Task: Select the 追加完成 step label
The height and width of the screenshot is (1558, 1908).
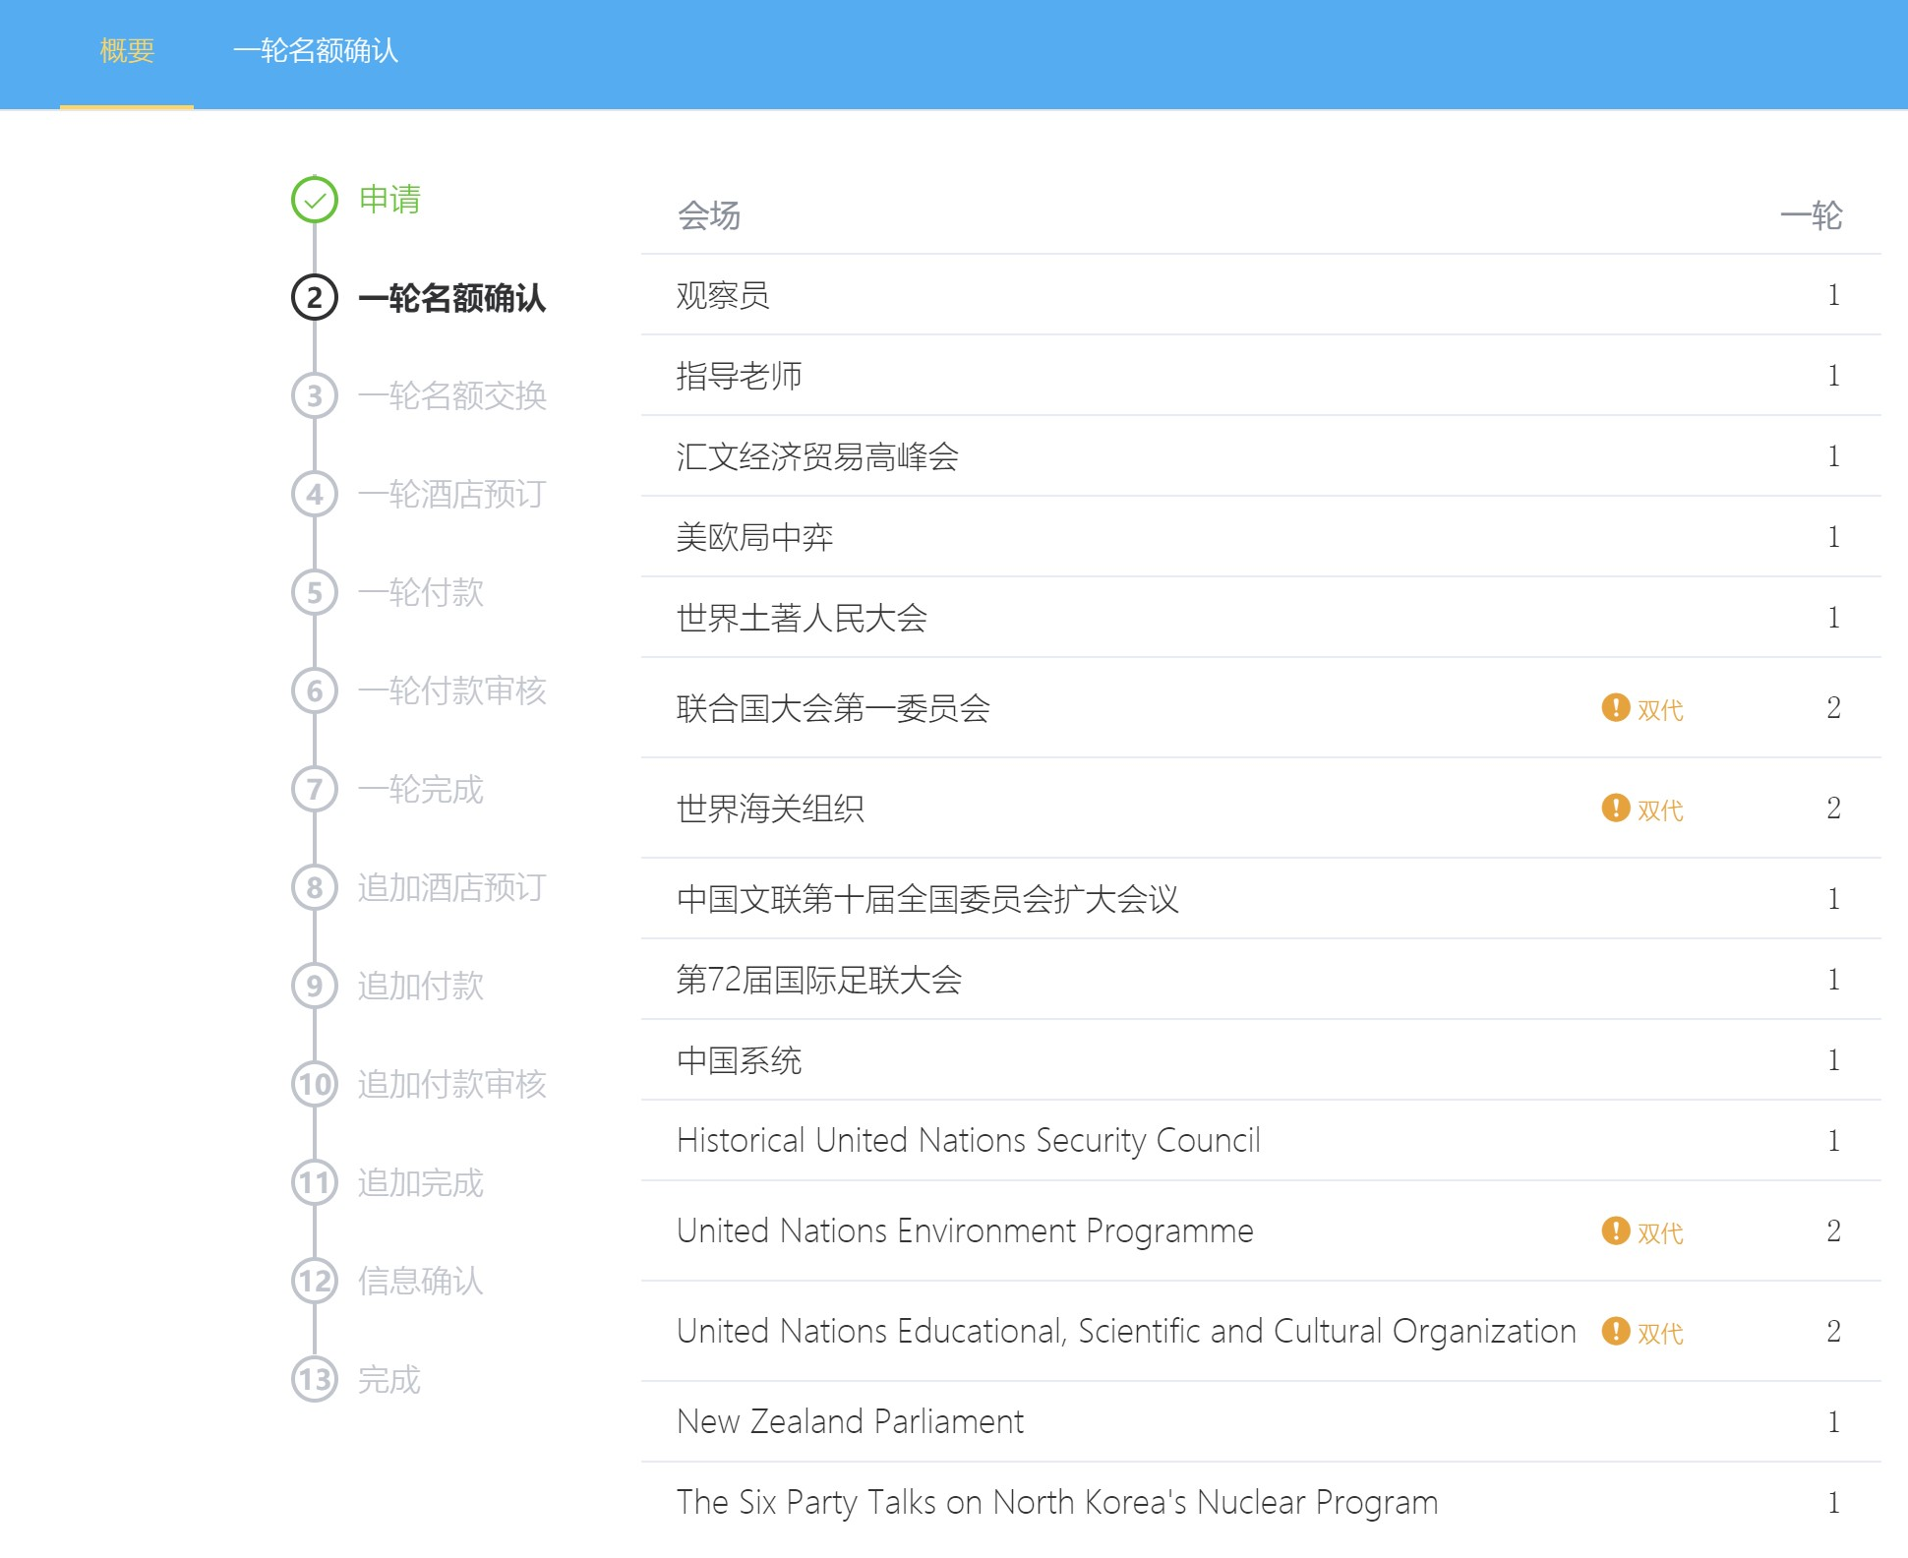Action: pos(421,1183)
